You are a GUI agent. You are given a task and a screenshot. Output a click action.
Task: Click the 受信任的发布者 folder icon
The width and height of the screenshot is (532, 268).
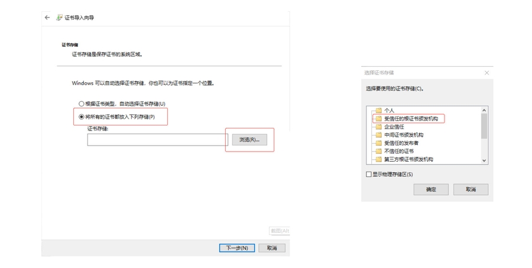coord(378,143)
